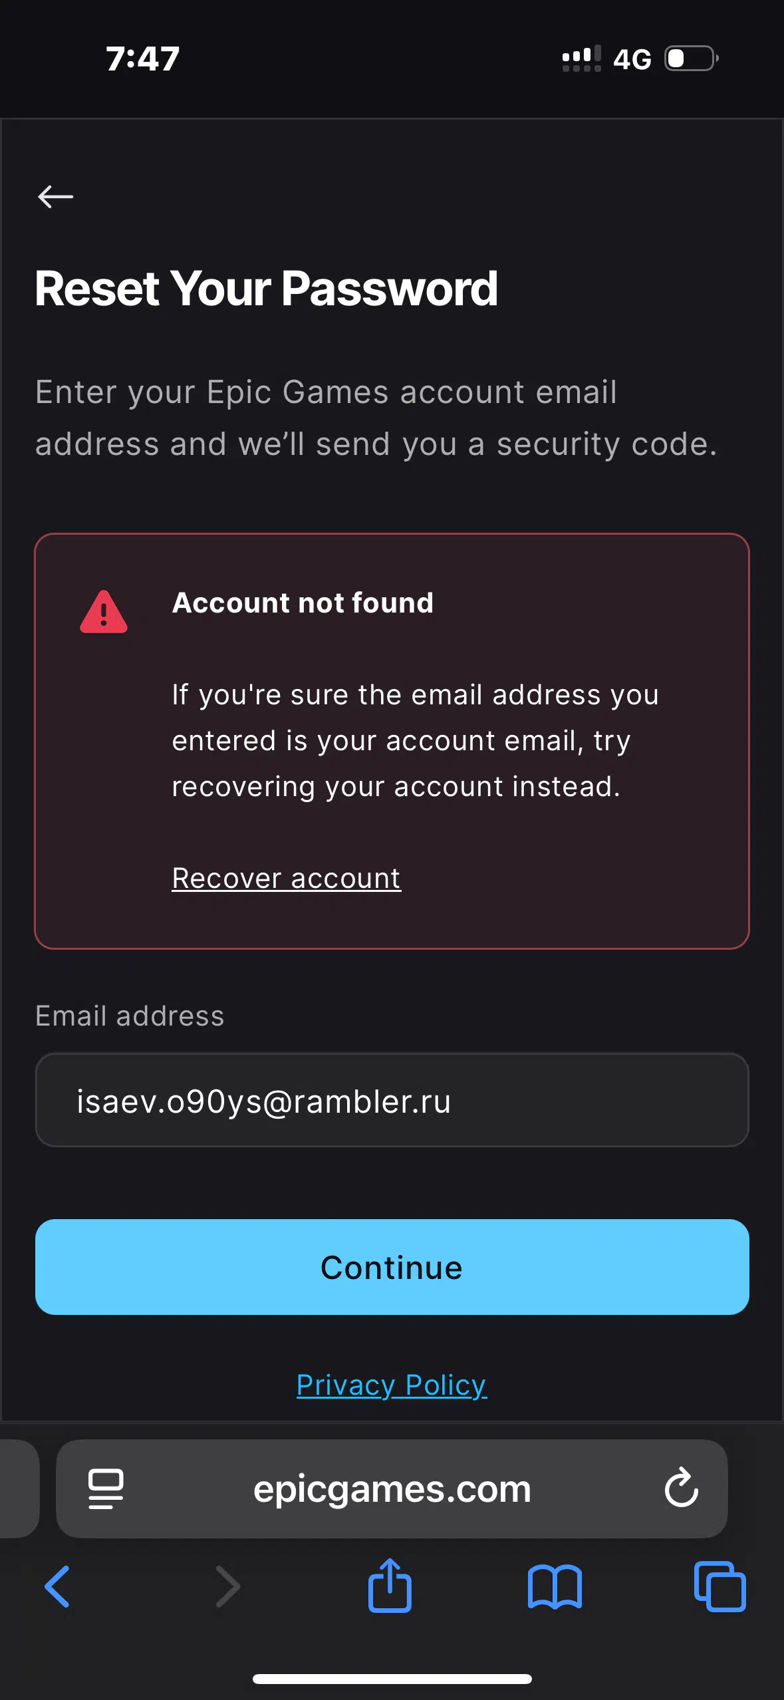Screen dimensions: 784x1700
Task: Tap the cellular signal bars
Action: 581,59
